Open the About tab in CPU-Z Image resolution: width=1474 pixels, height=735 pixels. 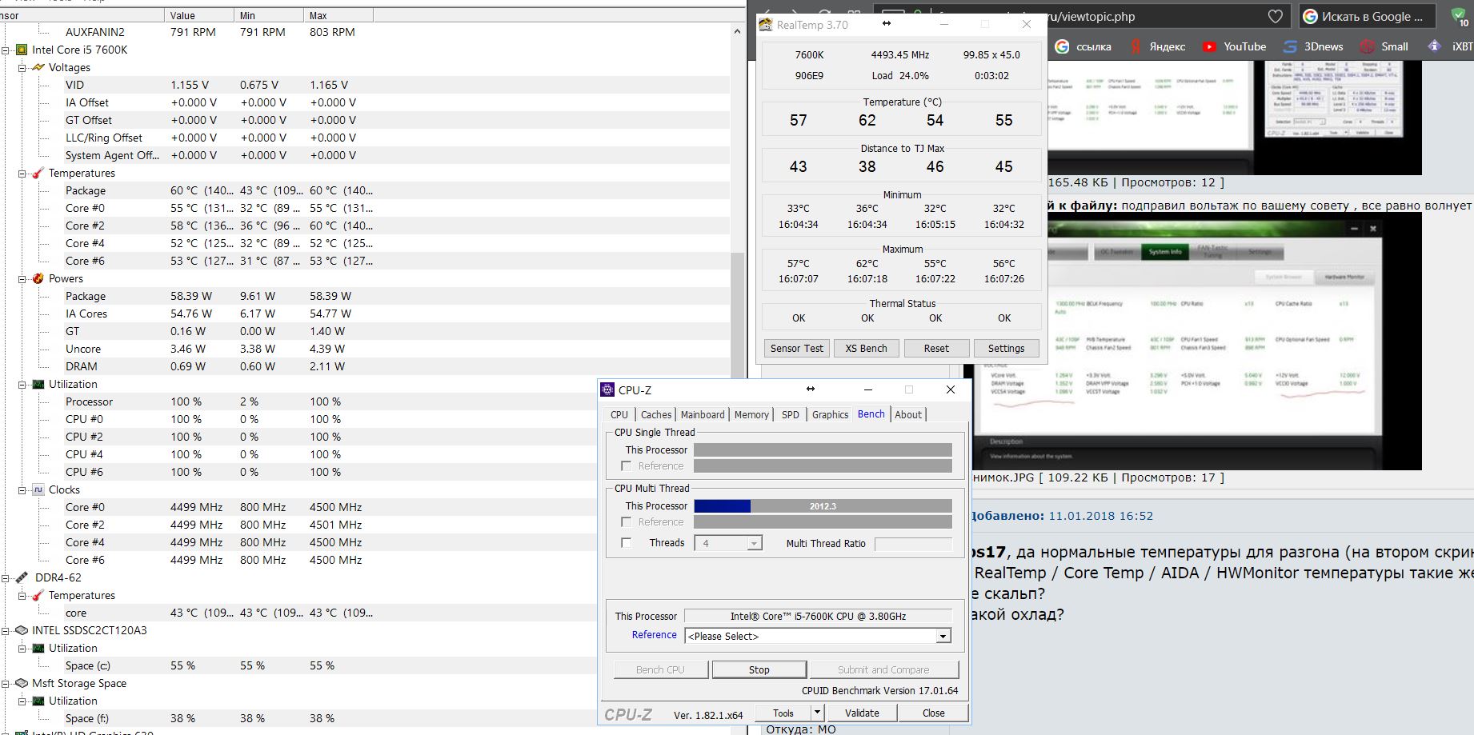point(908,414)
